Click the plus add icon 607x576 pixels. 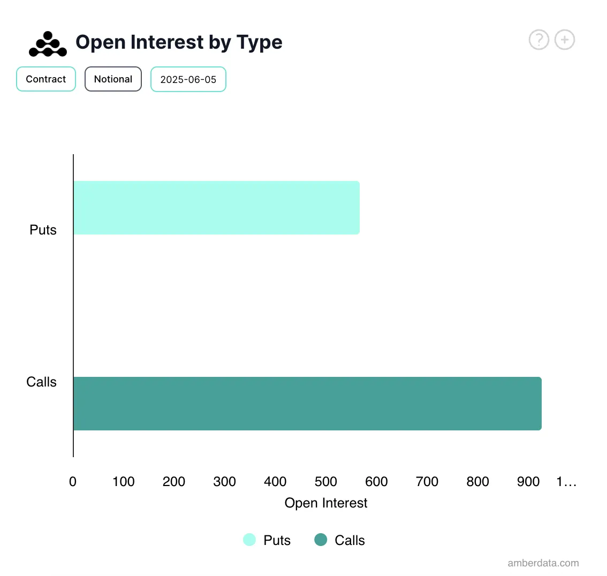[565, 40]
